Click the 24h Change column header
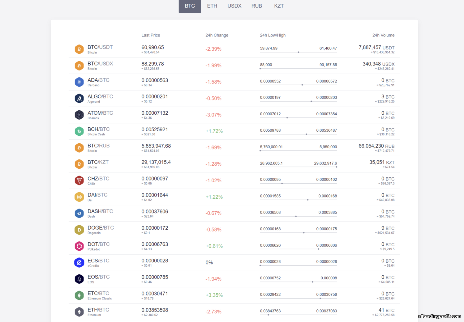The image size is (464, 322). click(217, 35)
